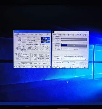Open the Tools dropdown arrow in left window
The height and width of the screenshot is (109, 102).
36,67
